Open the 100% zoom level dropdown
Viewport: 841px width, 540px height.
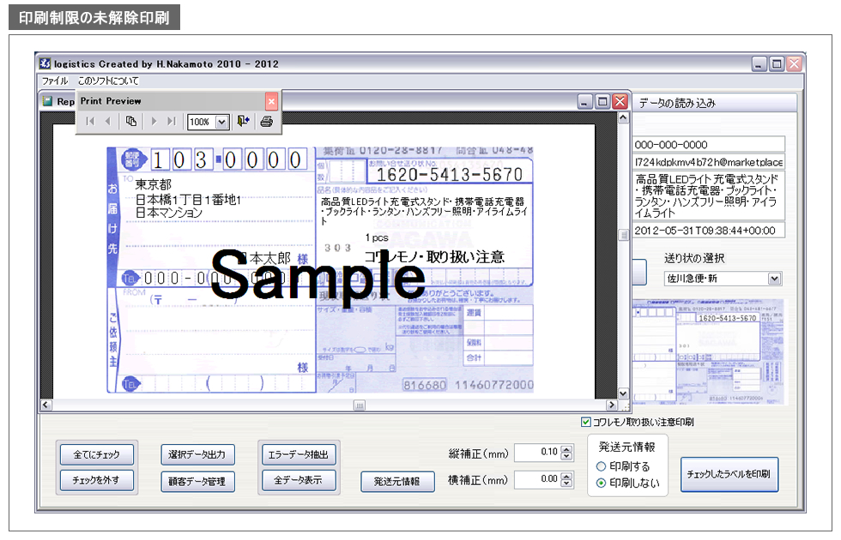221,121
